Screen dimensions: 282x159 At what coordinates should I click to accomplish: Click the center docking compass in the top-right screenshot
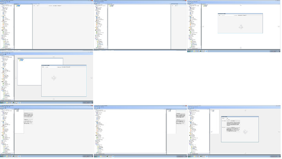[240, 27]
